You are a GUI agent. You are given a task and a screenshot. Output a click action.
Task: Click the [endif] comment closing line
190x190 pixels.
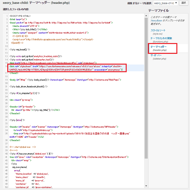17,43
